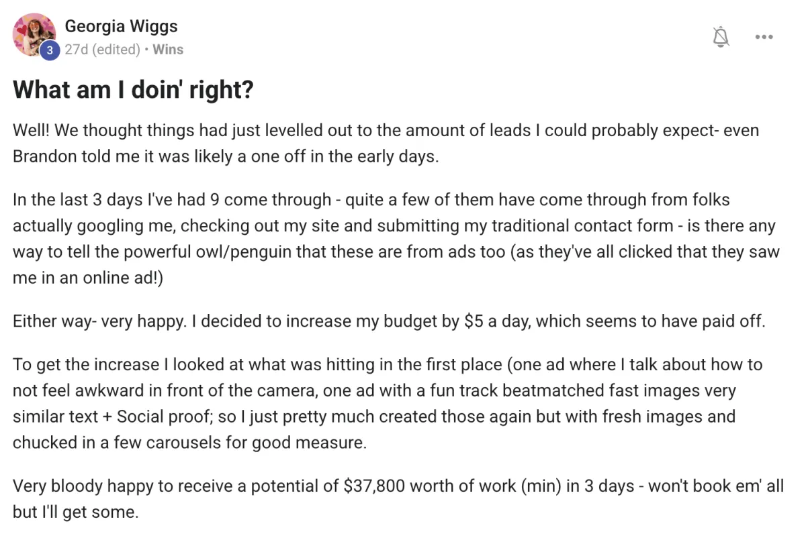Click the paragraph starting In the last 3 days
The image size is (806, 540).
click(396, 239)
